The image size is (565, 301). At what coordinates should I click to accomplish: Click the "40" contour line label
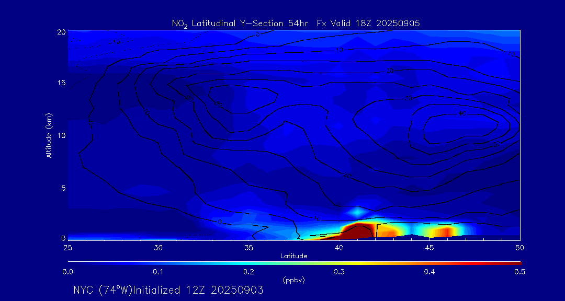tap(462, 113)
